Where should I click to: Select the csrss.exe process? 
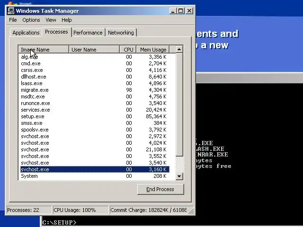[95, 70]
